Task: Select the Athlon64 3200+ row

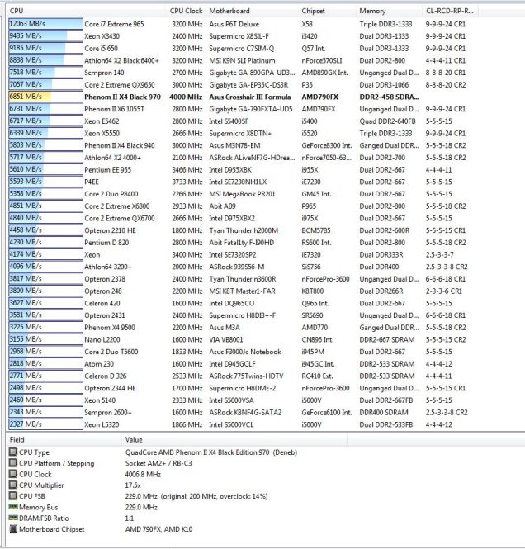Action: (244, 267)
